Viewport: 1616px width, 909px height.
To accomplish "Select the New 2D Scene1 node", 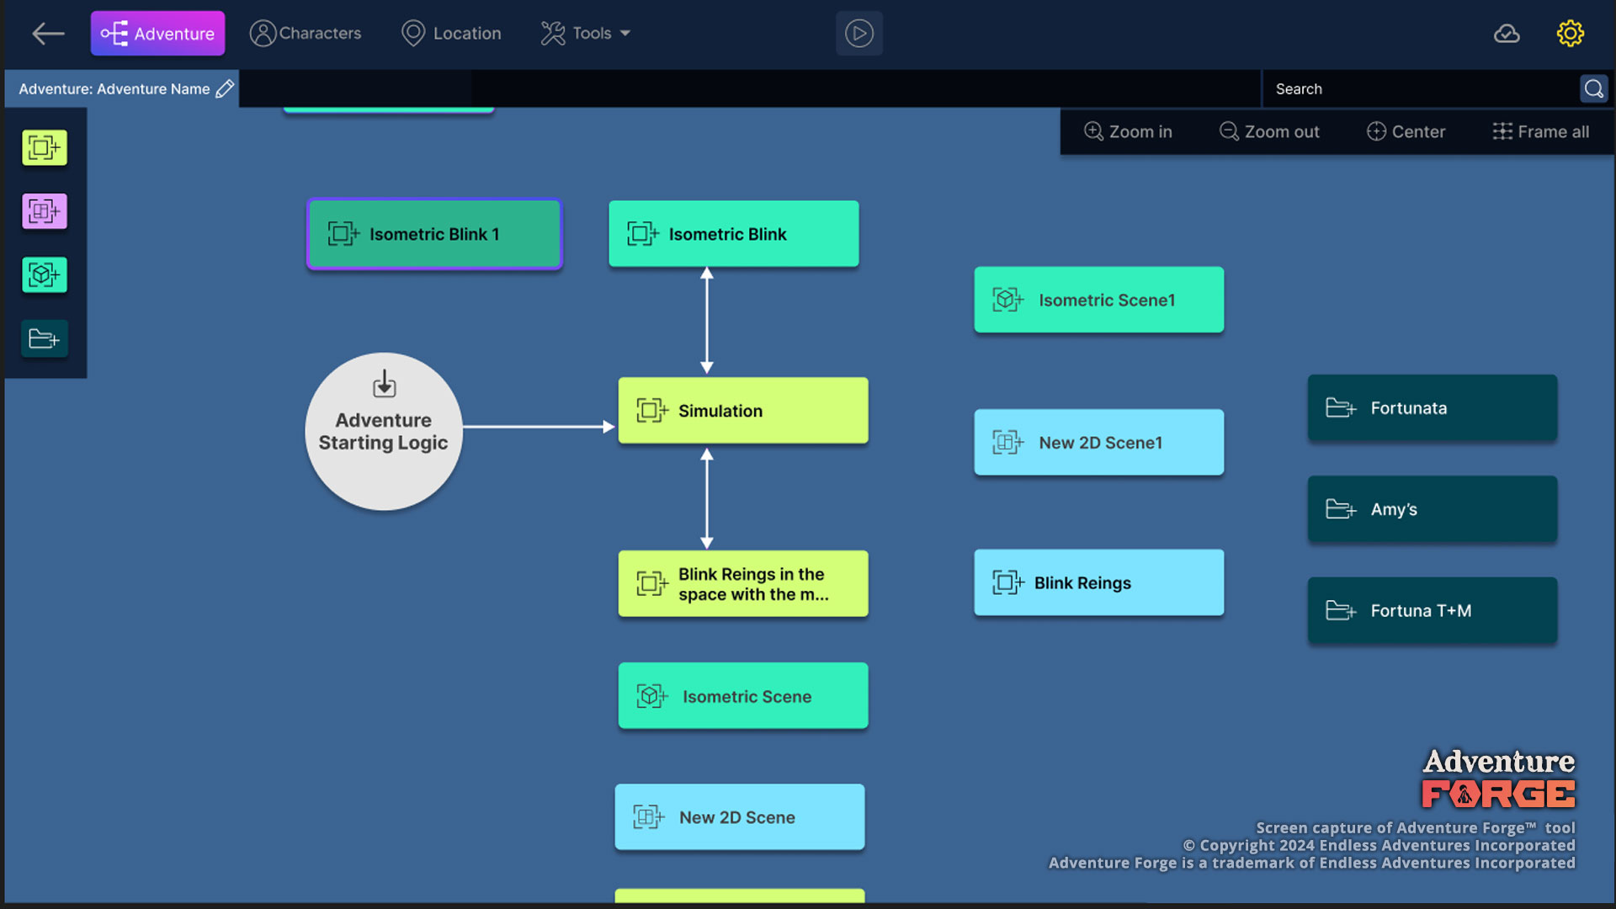I will [x=1099, y=443].
